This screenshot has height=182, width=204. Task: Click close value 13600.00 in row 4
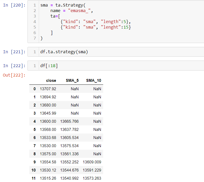tap(48, 121)
